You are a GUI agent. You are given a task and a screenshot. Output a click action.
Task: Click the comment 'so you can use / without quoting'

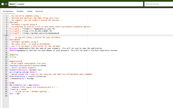30,92
